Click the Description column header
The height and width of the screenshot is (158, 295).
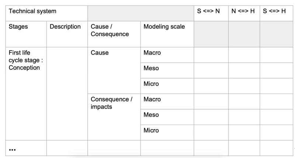(67, 34)
